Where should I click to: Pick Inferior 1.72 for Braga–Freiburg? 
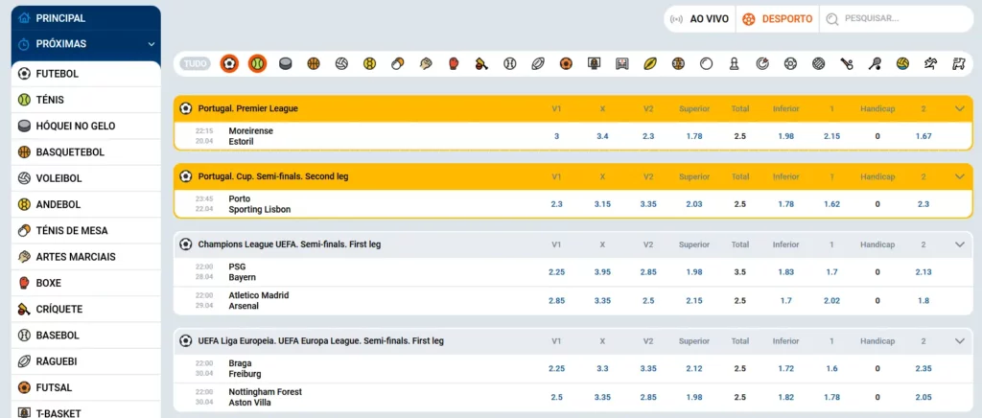pyautogui.click(x=786, y=368)
